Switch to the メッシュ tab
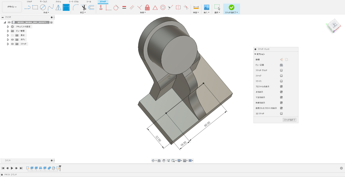 coord(58,2)
